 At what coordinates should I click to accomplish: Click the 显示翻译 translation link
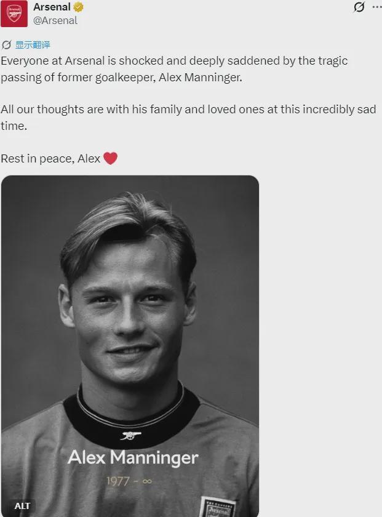(x=33, y=45)
